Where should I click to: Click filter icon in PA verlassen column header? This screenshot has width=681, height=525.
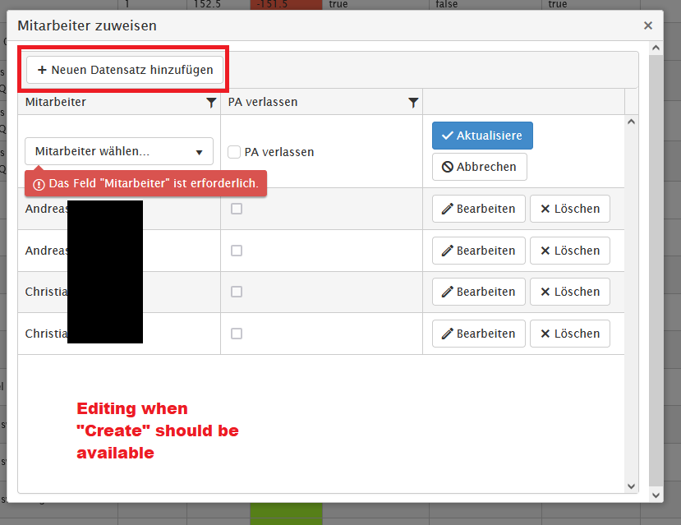pyautogui.click(x=413, y=103)
